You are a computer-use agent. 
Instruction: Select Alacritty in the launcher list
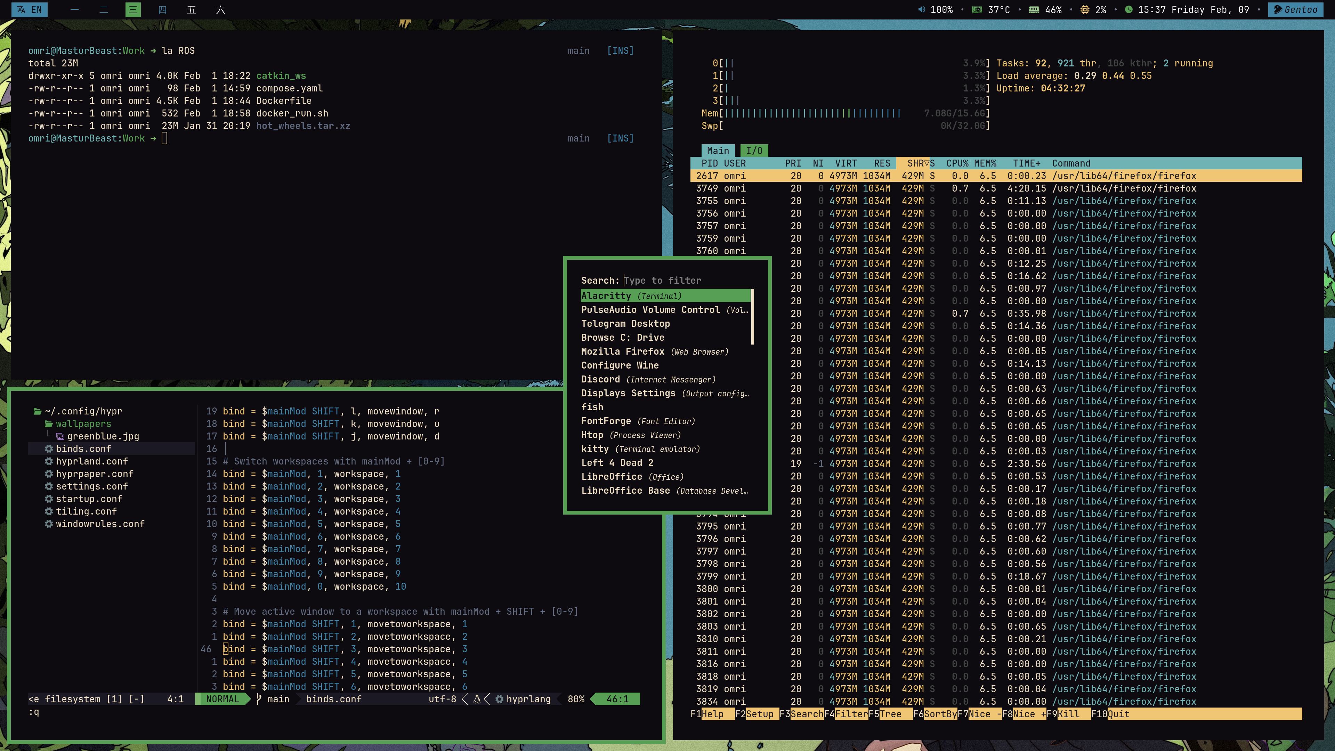click(665, 296)
